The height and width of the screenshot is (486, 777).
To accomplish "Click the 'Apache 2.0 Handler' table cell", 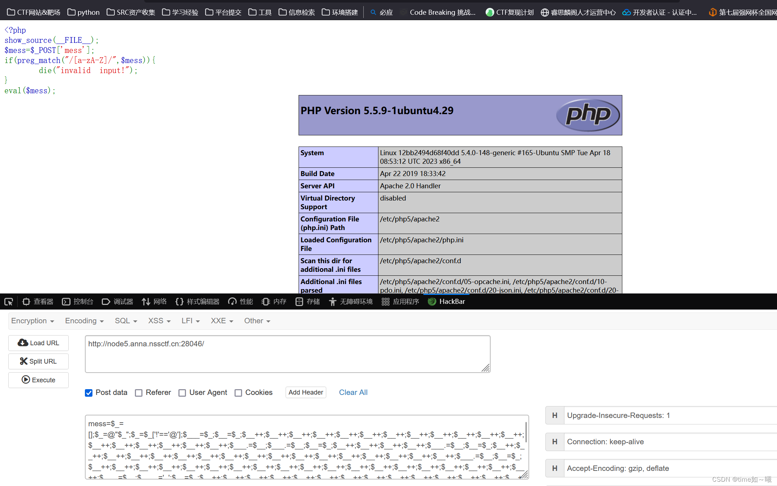I will (500, 186).
